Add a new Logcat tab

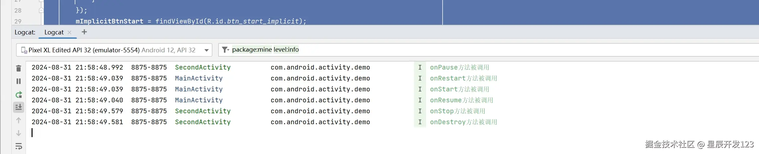[x=84, y=32]
